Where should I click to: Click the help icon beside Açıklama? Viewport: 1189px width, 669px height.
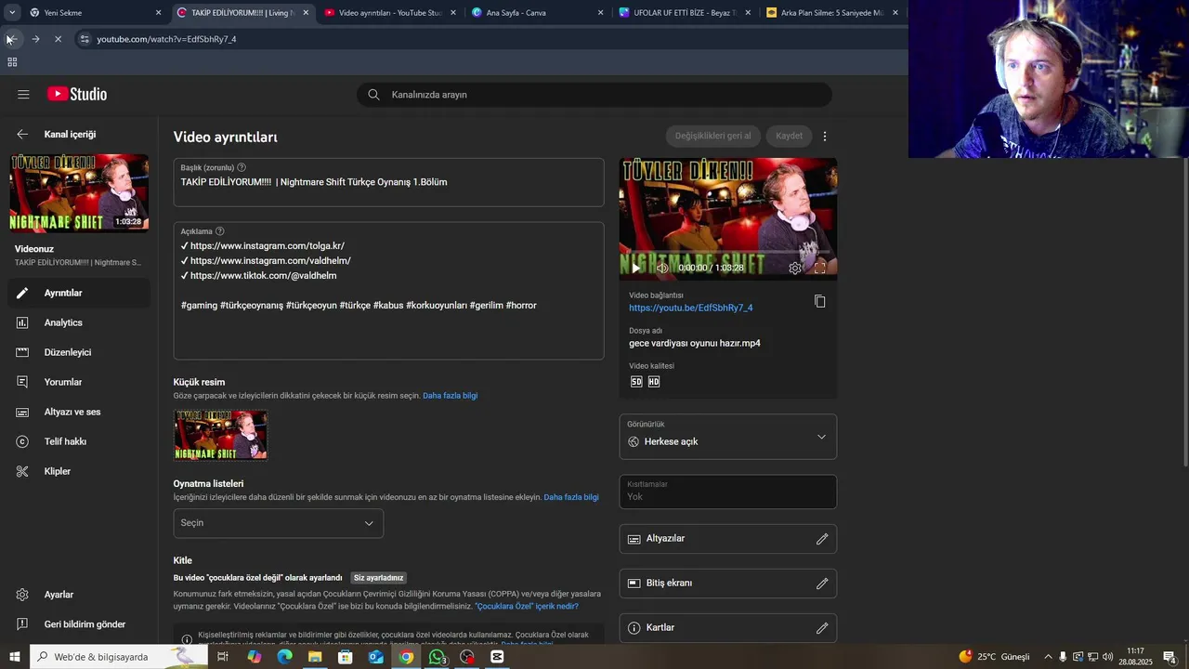click(x=220, y=231)
